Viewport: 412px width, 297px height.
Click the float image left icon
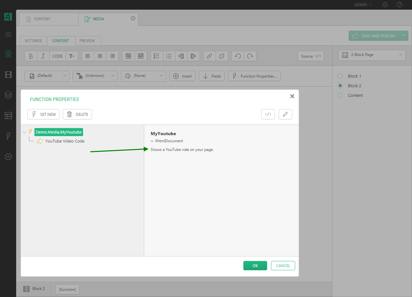click(128, 56)
